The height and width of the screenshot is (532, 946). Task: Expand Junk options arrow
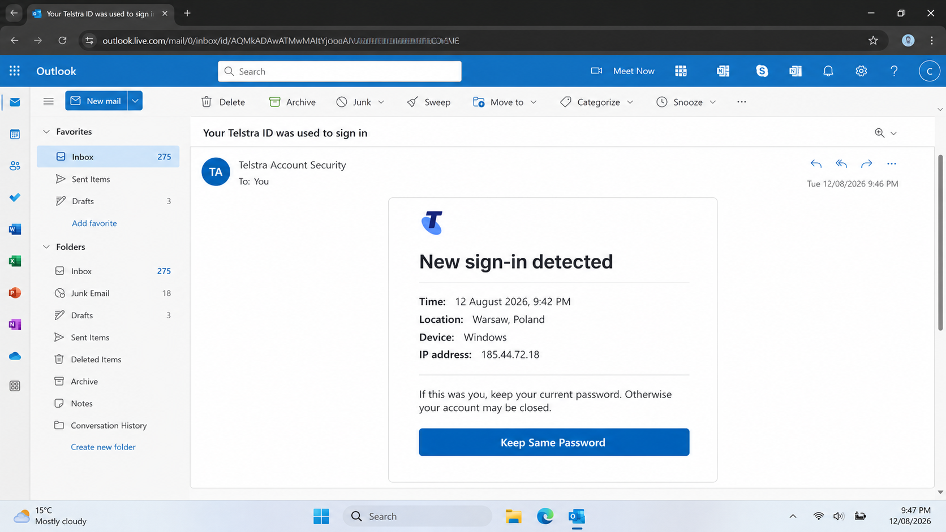coord(381,102)
